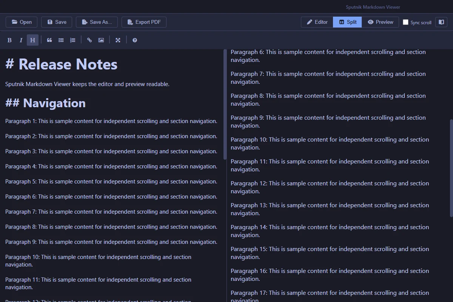This screenshot has width=453, height=302.
Task: Save the current document
Action: (x=57, y=22)
